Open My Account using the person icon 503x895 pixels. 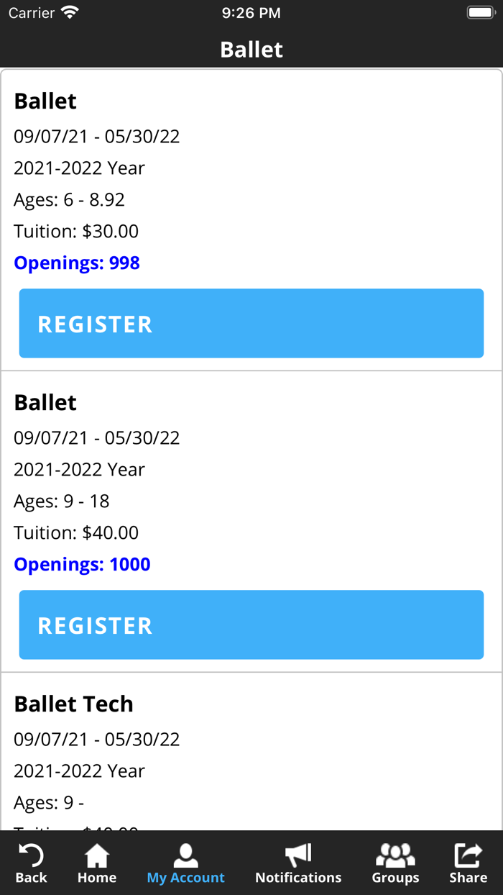tap(185, 858)
